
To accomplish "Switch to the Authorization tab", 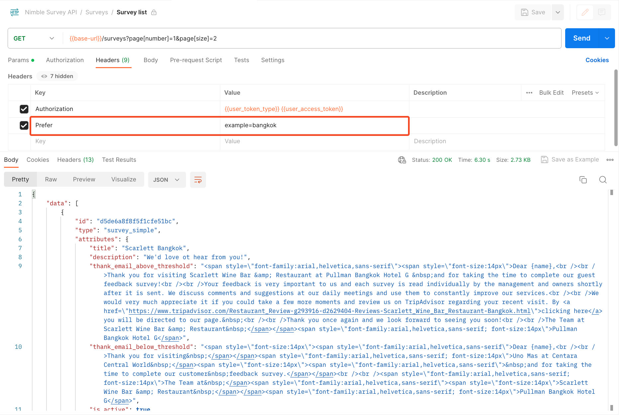I will (x=65, y=60).
